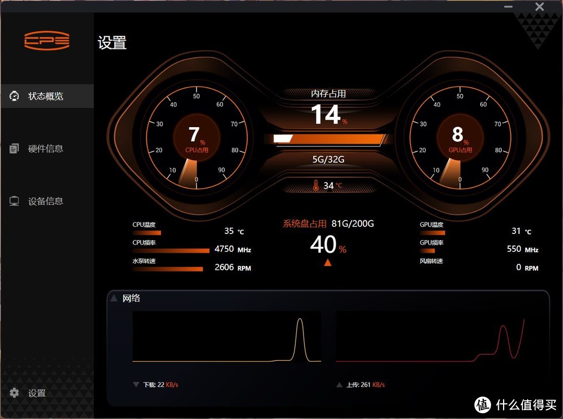Collapse the 网络 network panel triangle
This screenshot has height=419, width=563.
click(x=114, y=298)
